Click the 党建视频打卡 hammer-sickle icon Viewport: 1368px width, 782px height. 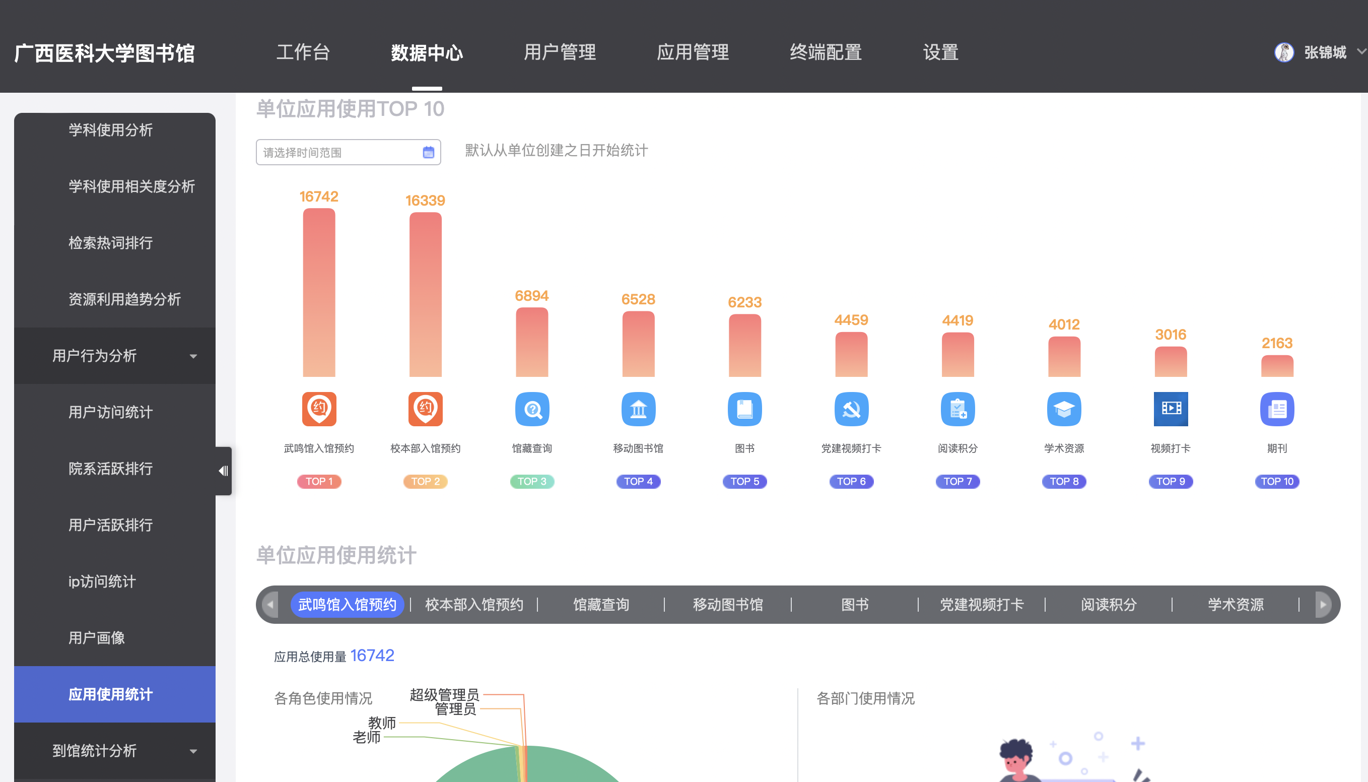click(851, 409)
